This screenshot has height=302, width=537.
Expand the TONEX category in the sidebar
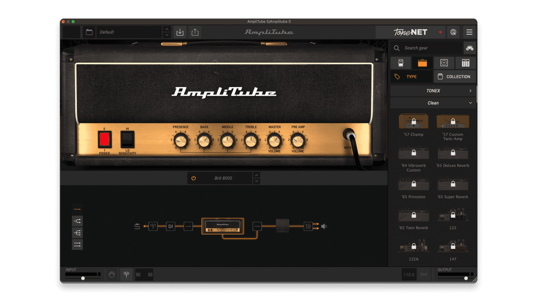tap(433, 91)
